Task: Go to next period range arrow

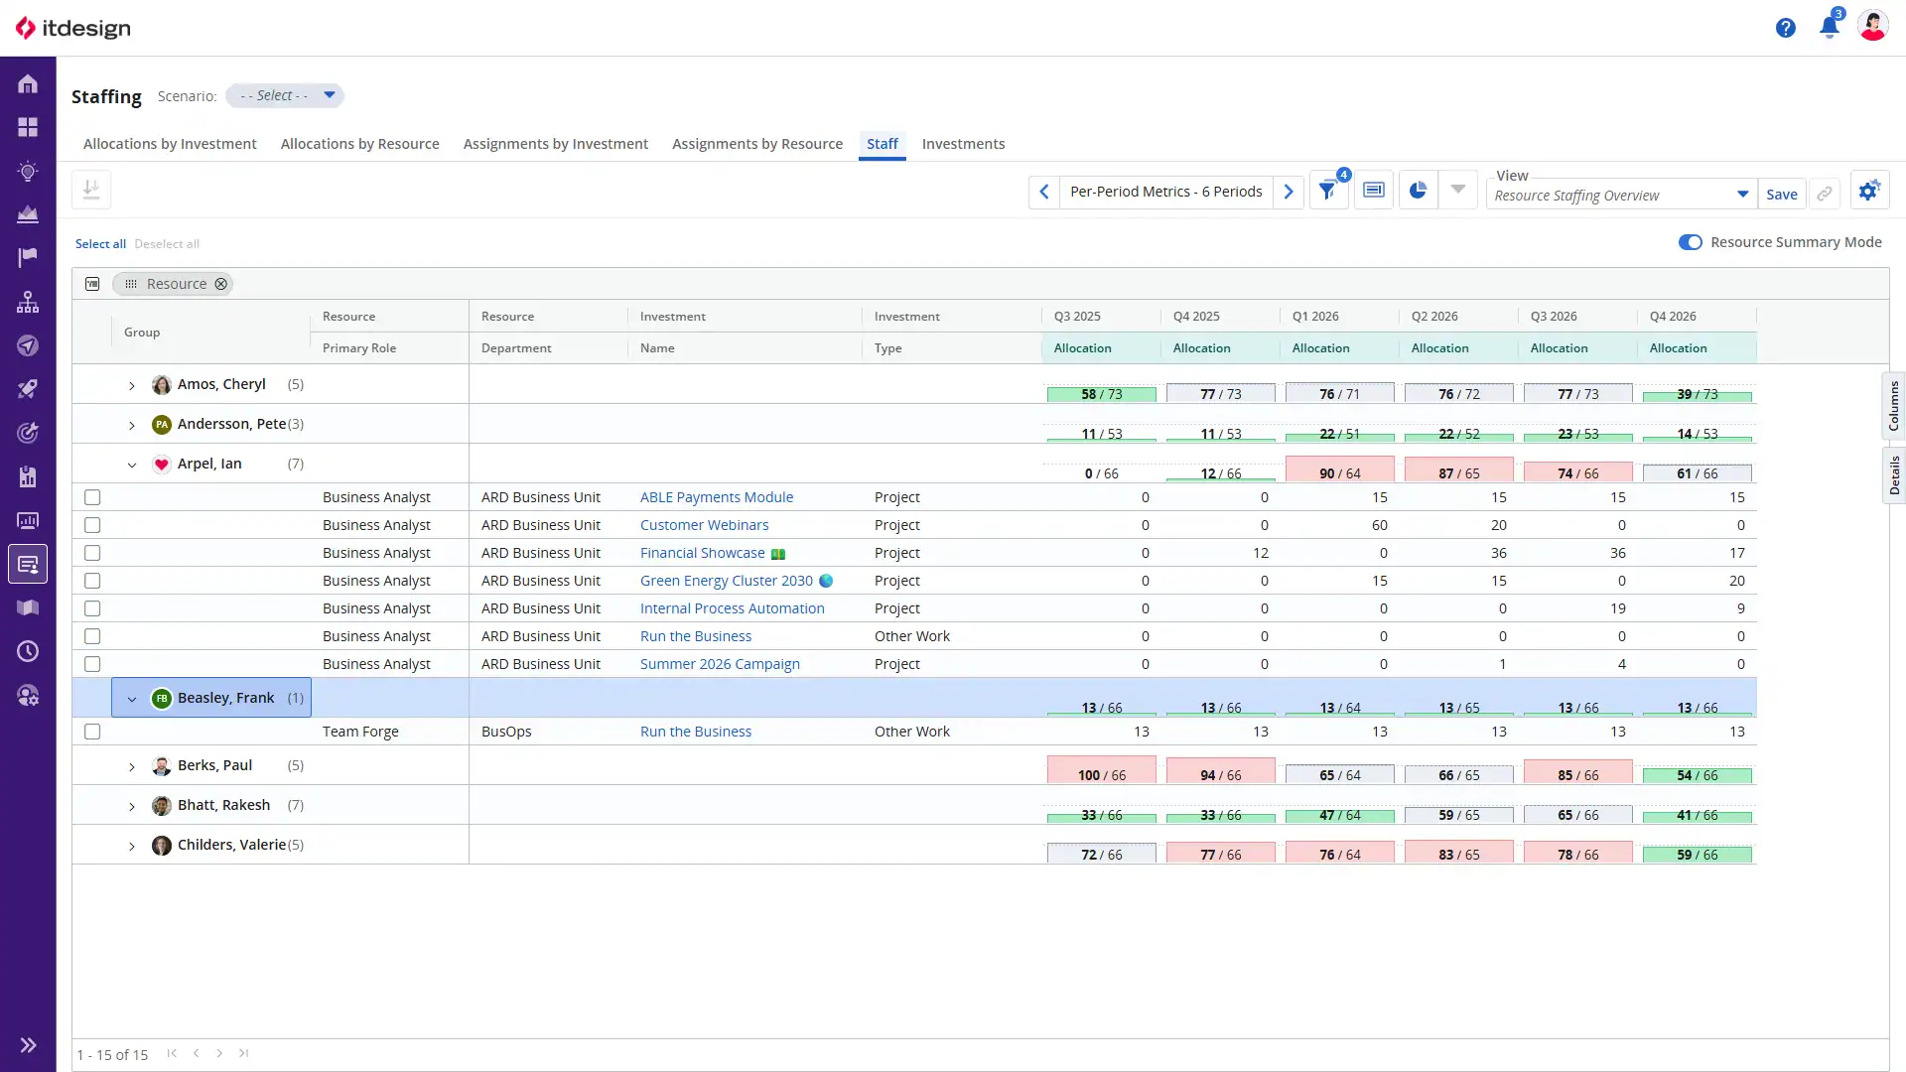Action: 1288,192
